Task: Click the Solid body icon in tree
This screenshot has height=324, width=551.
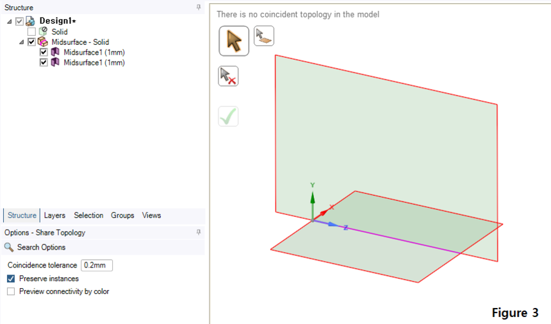Action: click(x=43, y=31)
